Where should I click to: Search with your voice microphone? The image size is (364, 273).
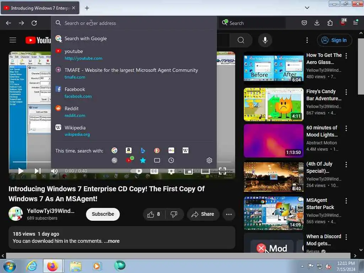click(x=265, y=40)
